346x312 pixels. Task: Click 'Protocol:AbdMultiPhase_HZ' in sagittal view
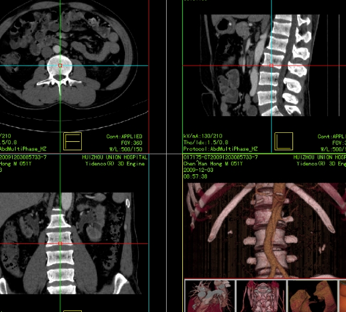click(220, 149)
